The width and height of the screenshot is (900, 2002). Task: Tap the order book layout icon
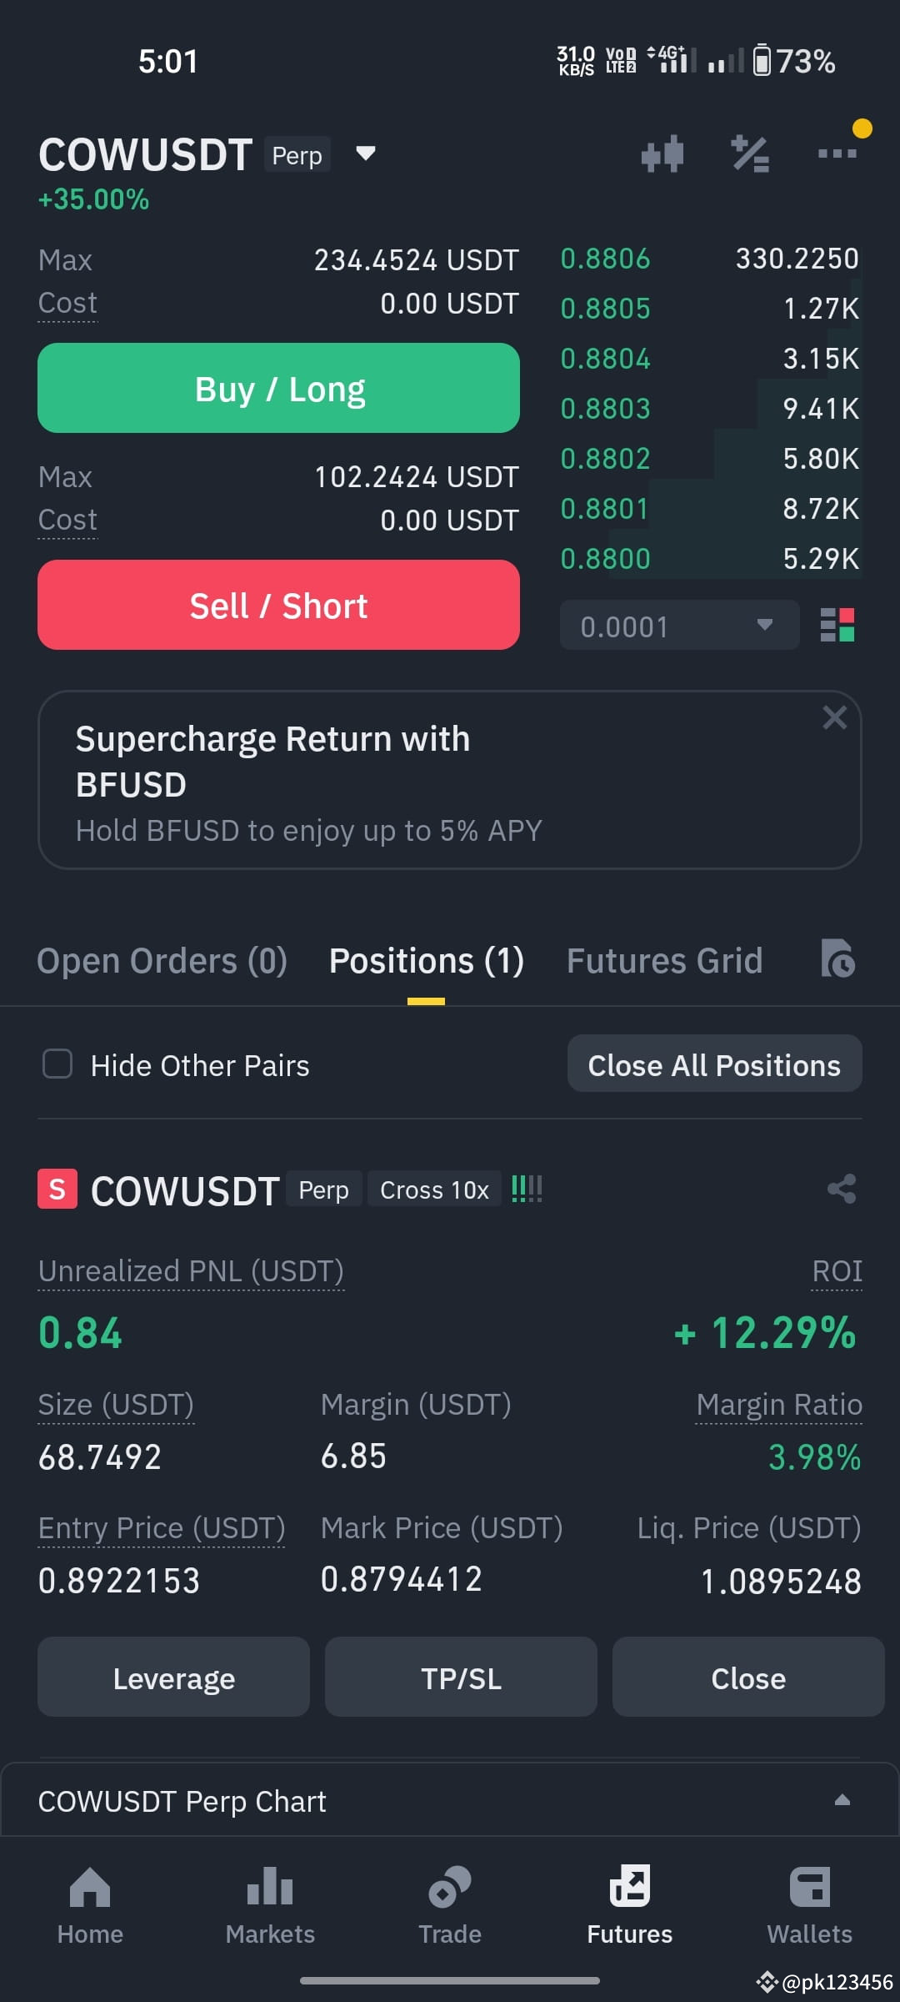pos(837,625)
